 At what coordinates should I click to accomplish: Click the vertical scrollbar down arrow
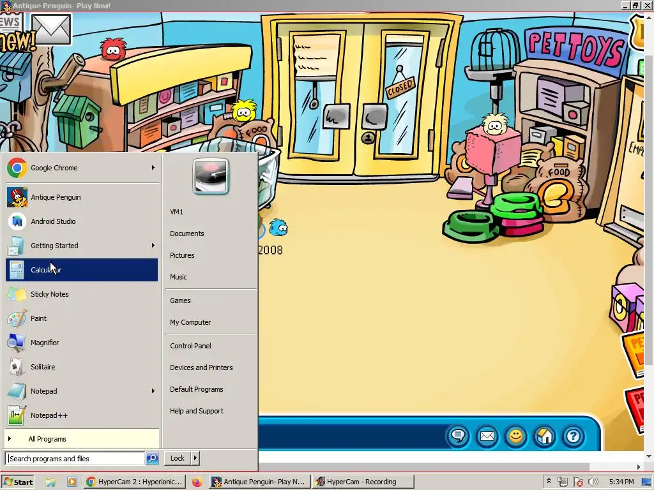click(x=649, y=456)
